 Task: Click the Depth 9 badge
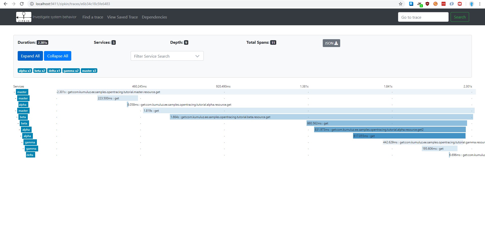tap(186, 42)
